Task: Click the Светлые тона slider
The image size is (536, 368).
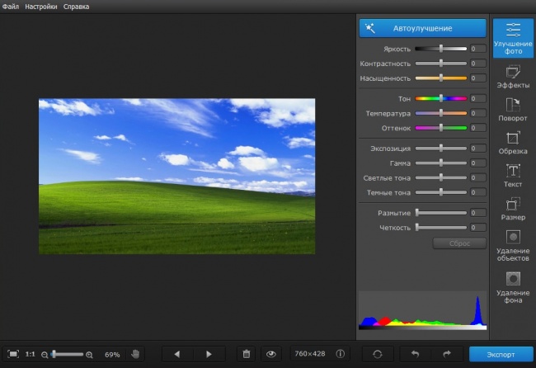Action: tap(441, 177)
